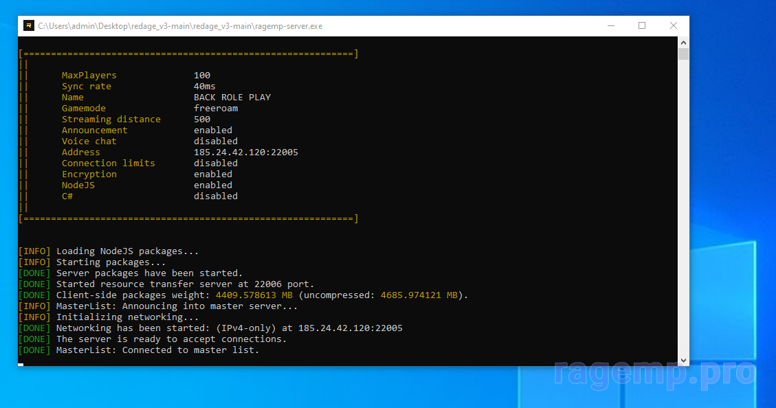Click the MaxPlayers value 100
The width and height of the screenshot is (776, 408).
[x=202, y=75]
